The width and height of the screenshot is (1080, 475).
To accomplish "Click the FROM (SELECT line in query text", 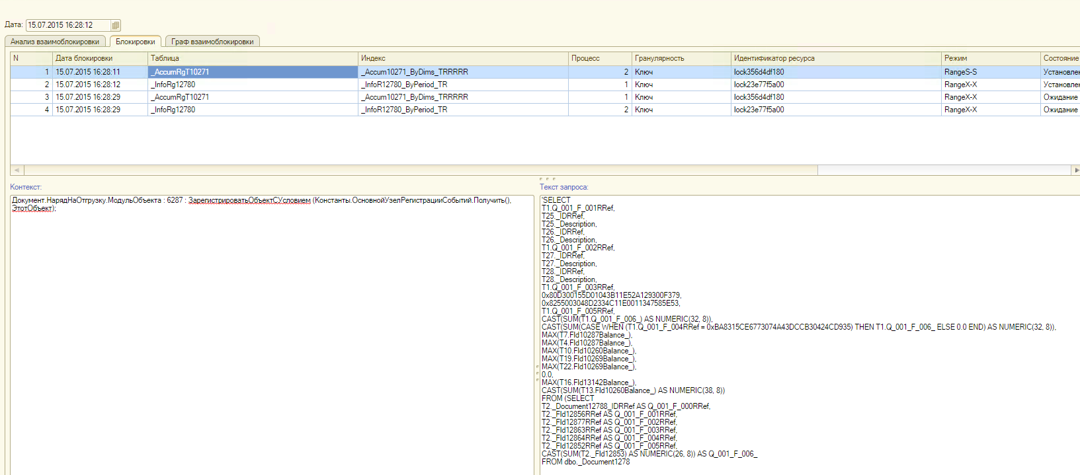I will [567, 398].
